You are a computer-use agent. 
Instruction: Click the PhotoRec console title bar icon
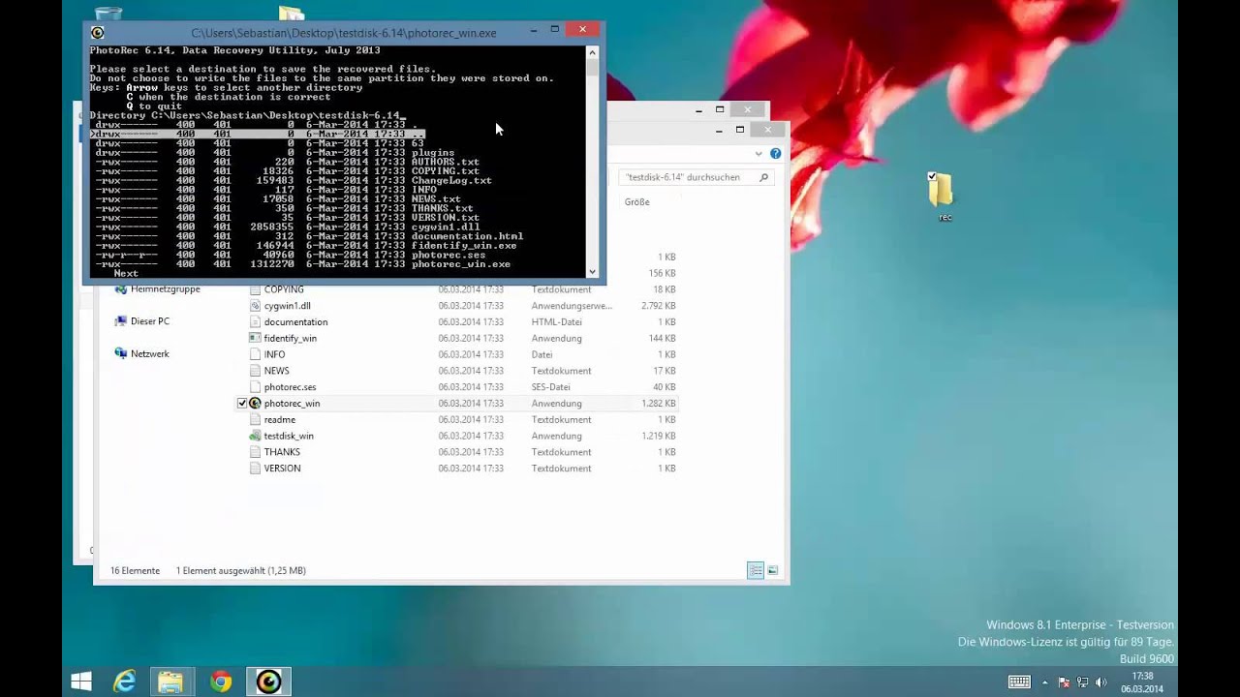(97, 32)
